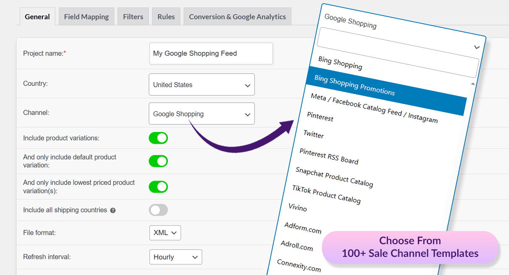509x275 pixels.
Task: Click the Channel label text
Action: click(x=36, y=113)
